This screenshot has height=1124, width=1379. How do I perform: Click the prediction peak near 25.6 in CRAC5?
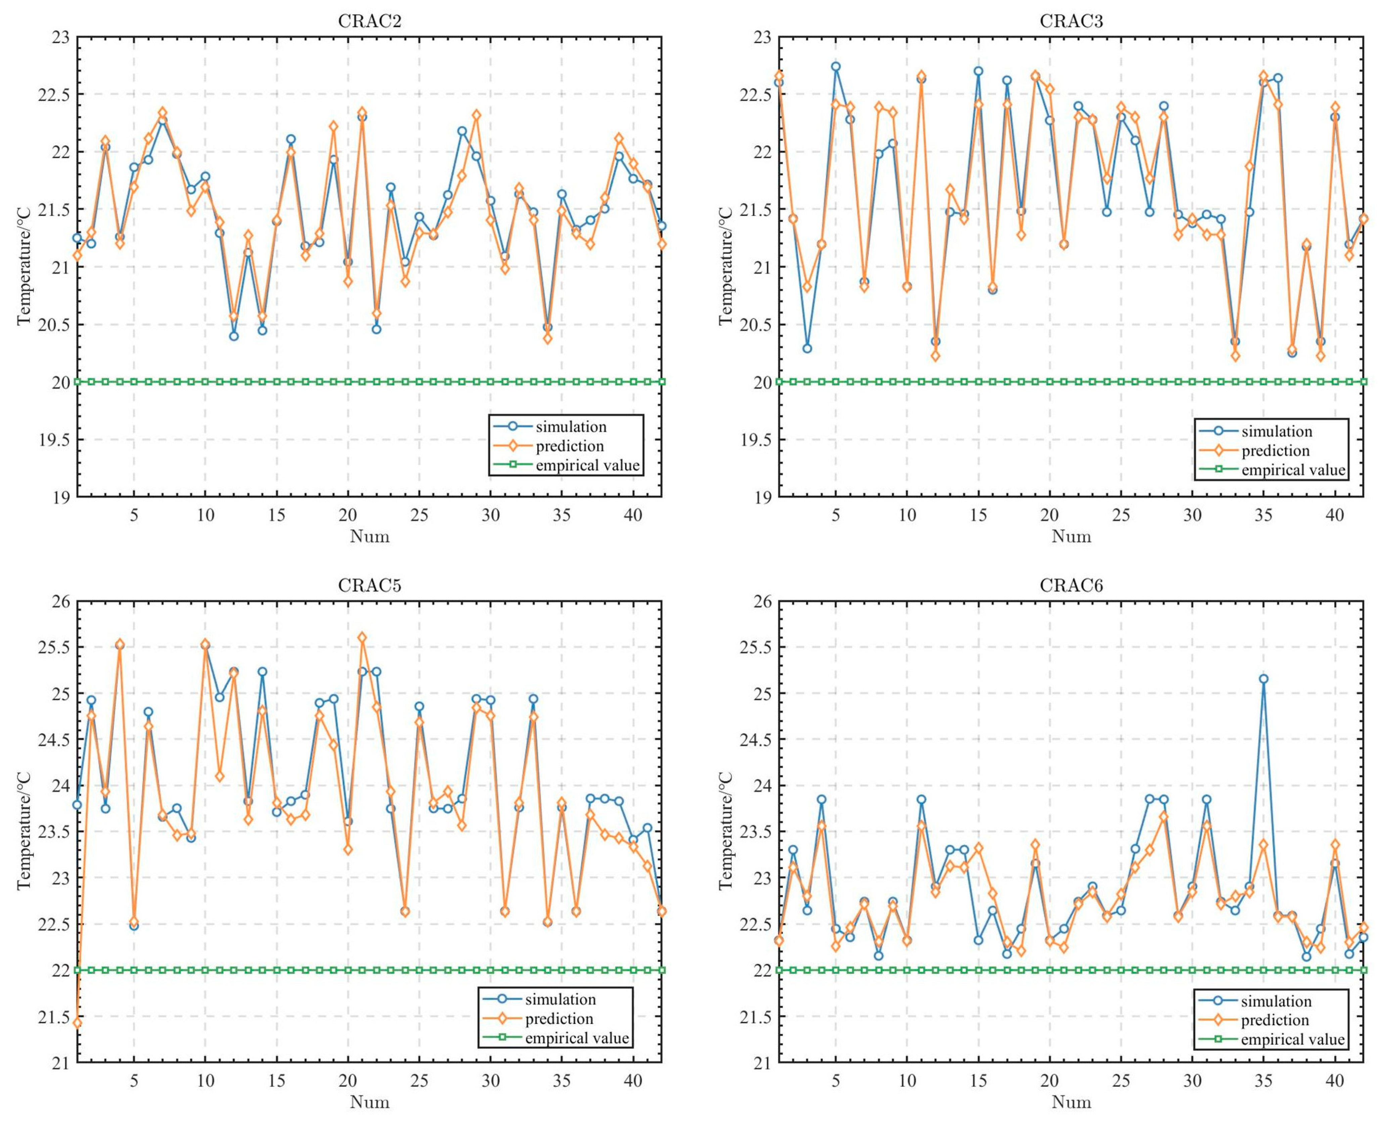coord(362,638)
